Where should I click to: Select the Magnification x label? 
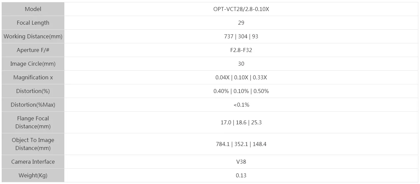[33, 77]
